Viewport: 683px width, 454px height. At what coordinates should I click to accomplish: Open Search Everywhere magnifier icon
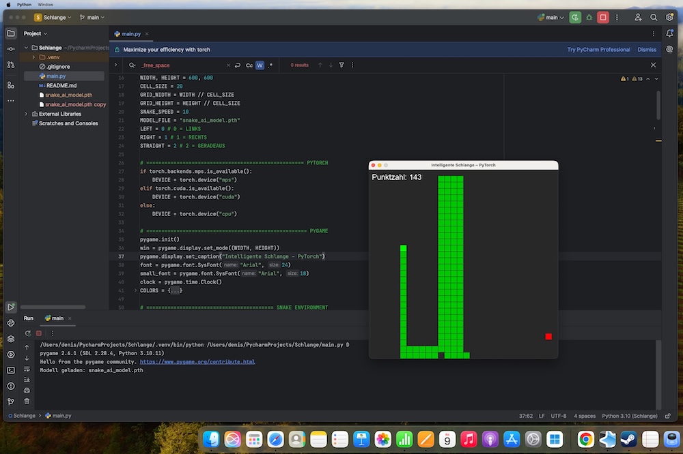[654, 18]
